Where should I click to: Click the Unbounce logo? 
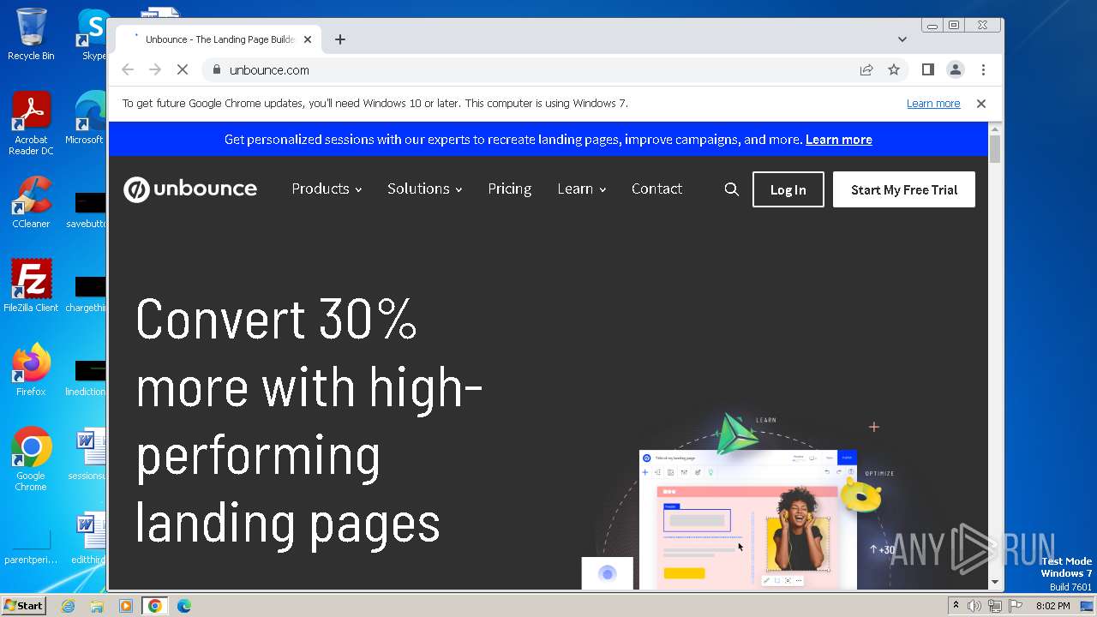tap(190, 189)
